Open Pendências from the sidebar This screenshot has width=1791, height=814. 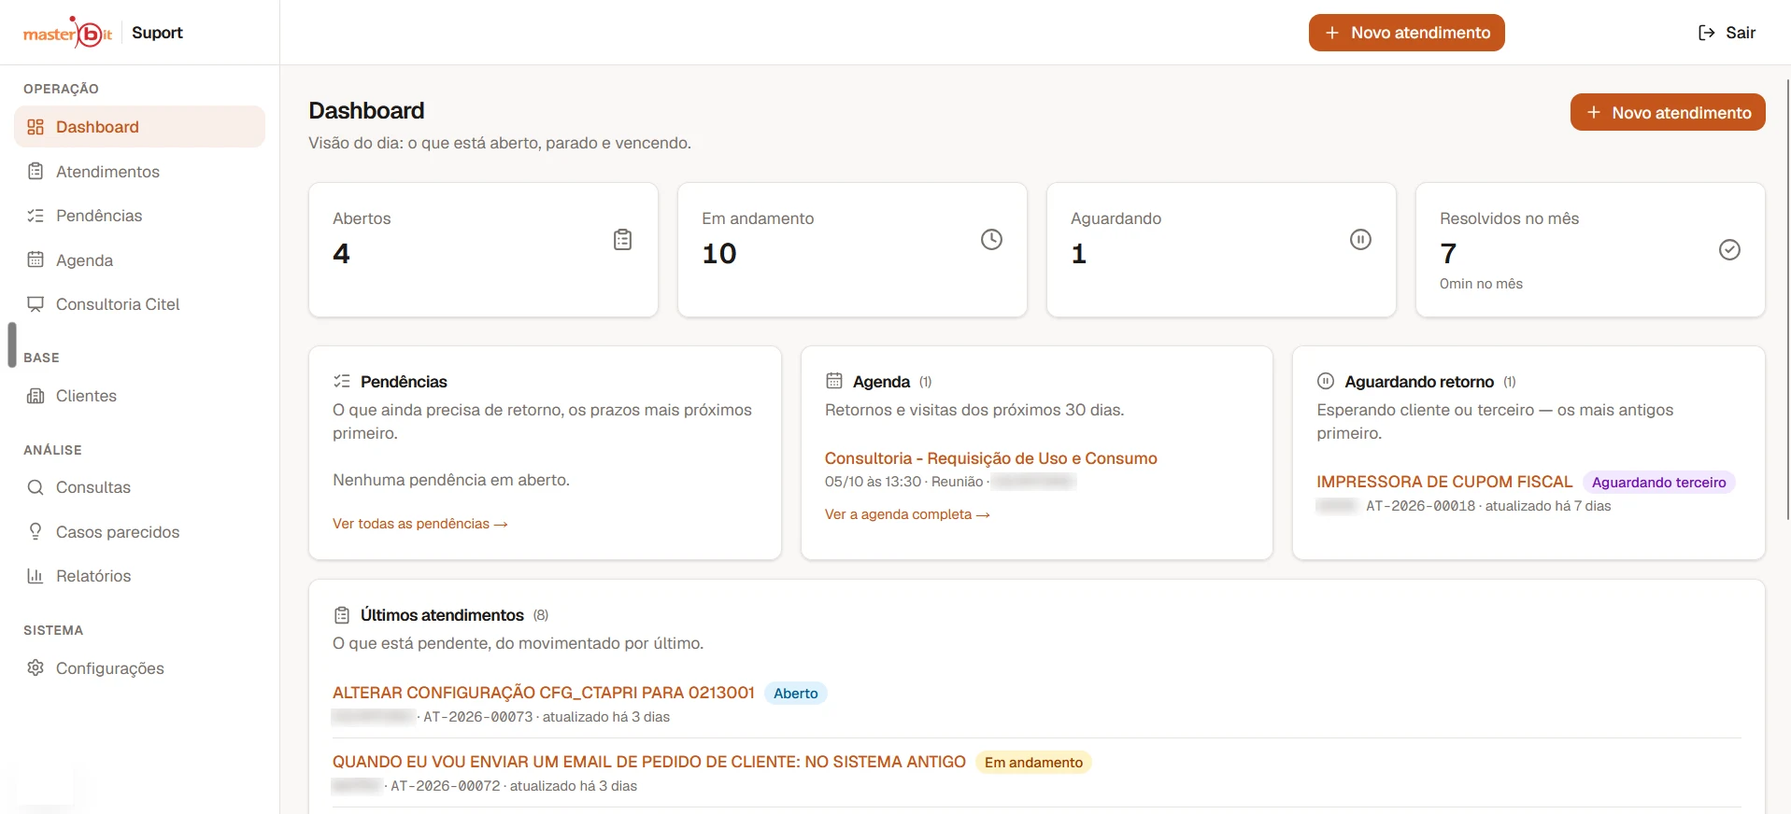click(x=139, y=216)
